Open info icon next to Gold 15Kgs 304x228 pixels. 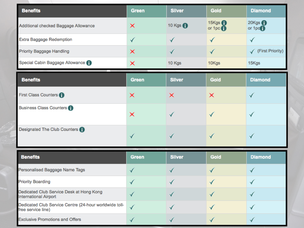224,23
